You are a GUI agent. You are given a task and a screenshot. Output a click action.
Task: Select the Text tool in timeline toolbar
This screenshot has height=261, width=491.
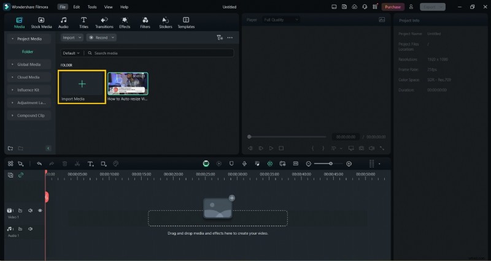pyautogui.click(x=90, y=164)
